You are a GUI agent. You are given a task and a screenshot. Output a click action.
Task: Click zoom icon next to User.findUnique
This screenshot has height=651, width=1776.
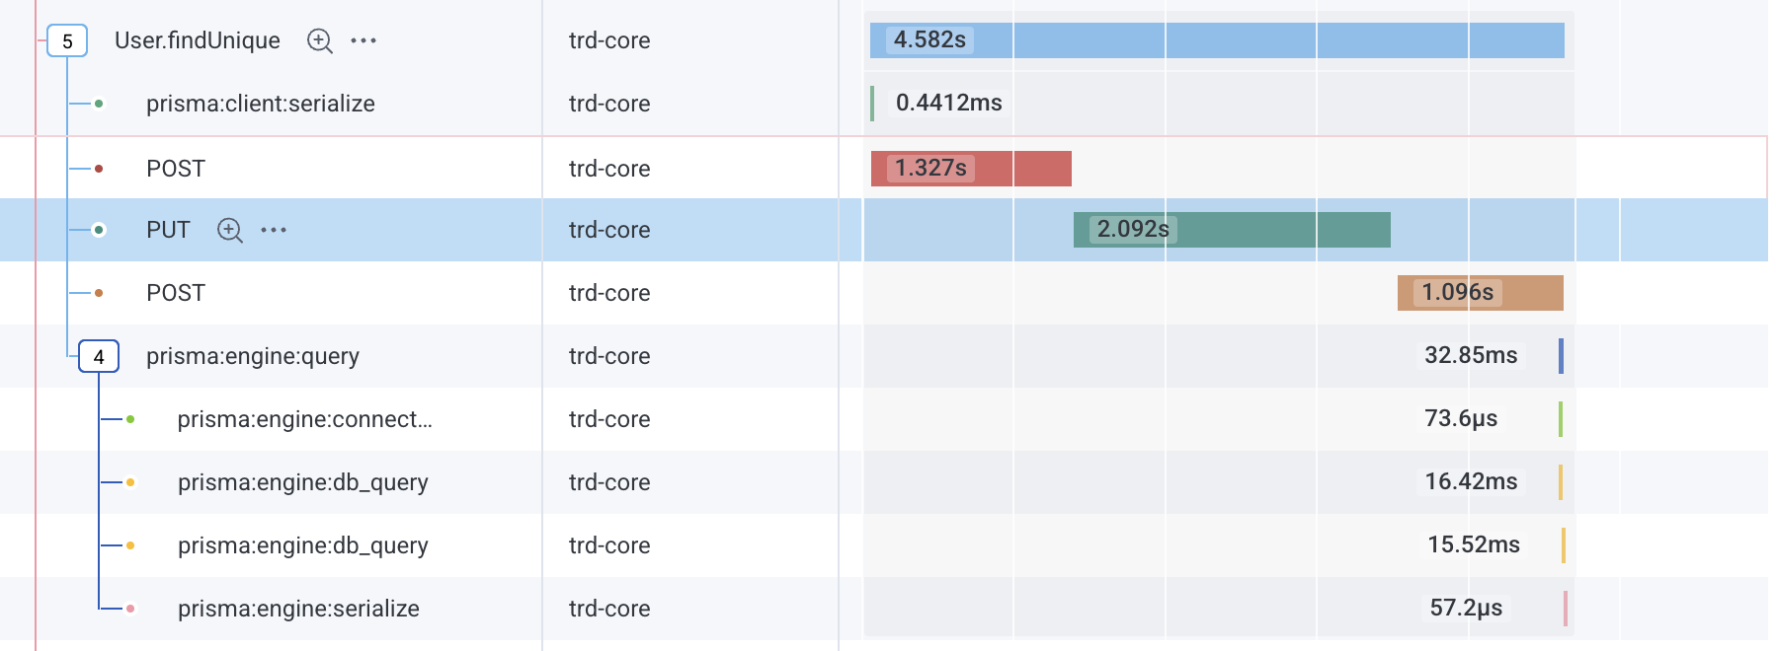(x=319, y=40)
